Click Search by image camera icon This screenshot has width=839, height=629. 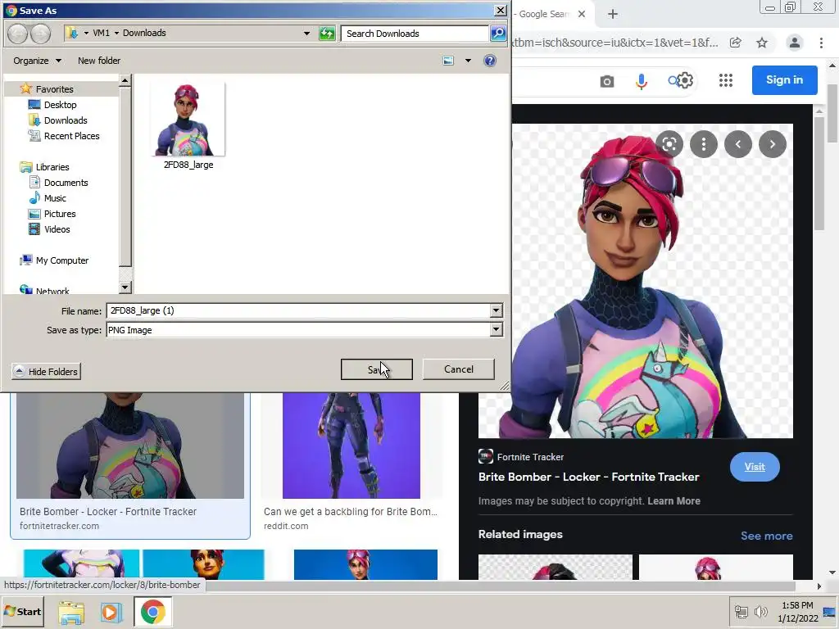click(x=607, y=81)
